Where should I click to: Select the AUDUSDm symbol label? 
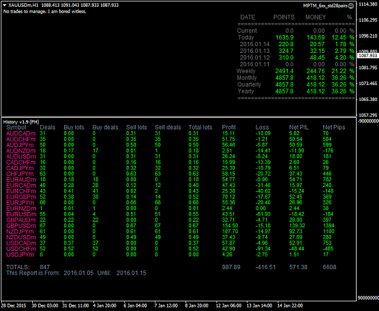[x=21, y=157]
